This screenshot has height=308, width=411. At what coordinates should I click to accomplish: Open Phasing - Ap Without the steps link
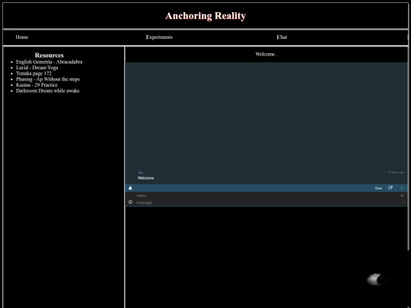[x=48, y=79]
